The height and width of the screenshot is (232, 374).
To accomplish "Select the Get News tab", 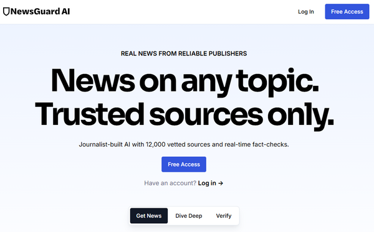I will point(149,216).
